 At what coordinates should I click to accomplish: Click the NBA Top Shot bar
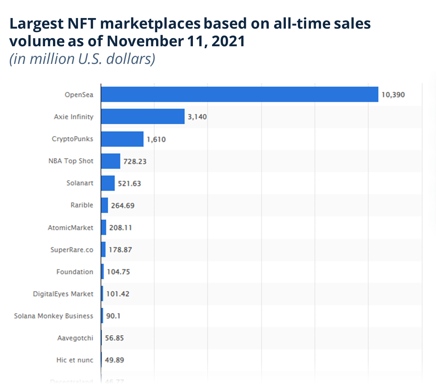(111, 161)
